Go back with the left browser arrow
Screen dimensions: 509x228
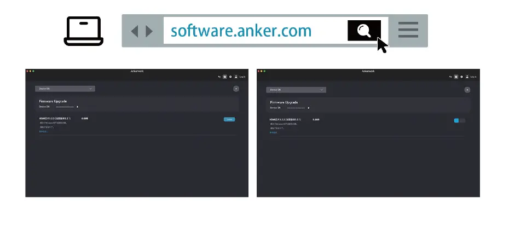(135, 31)
